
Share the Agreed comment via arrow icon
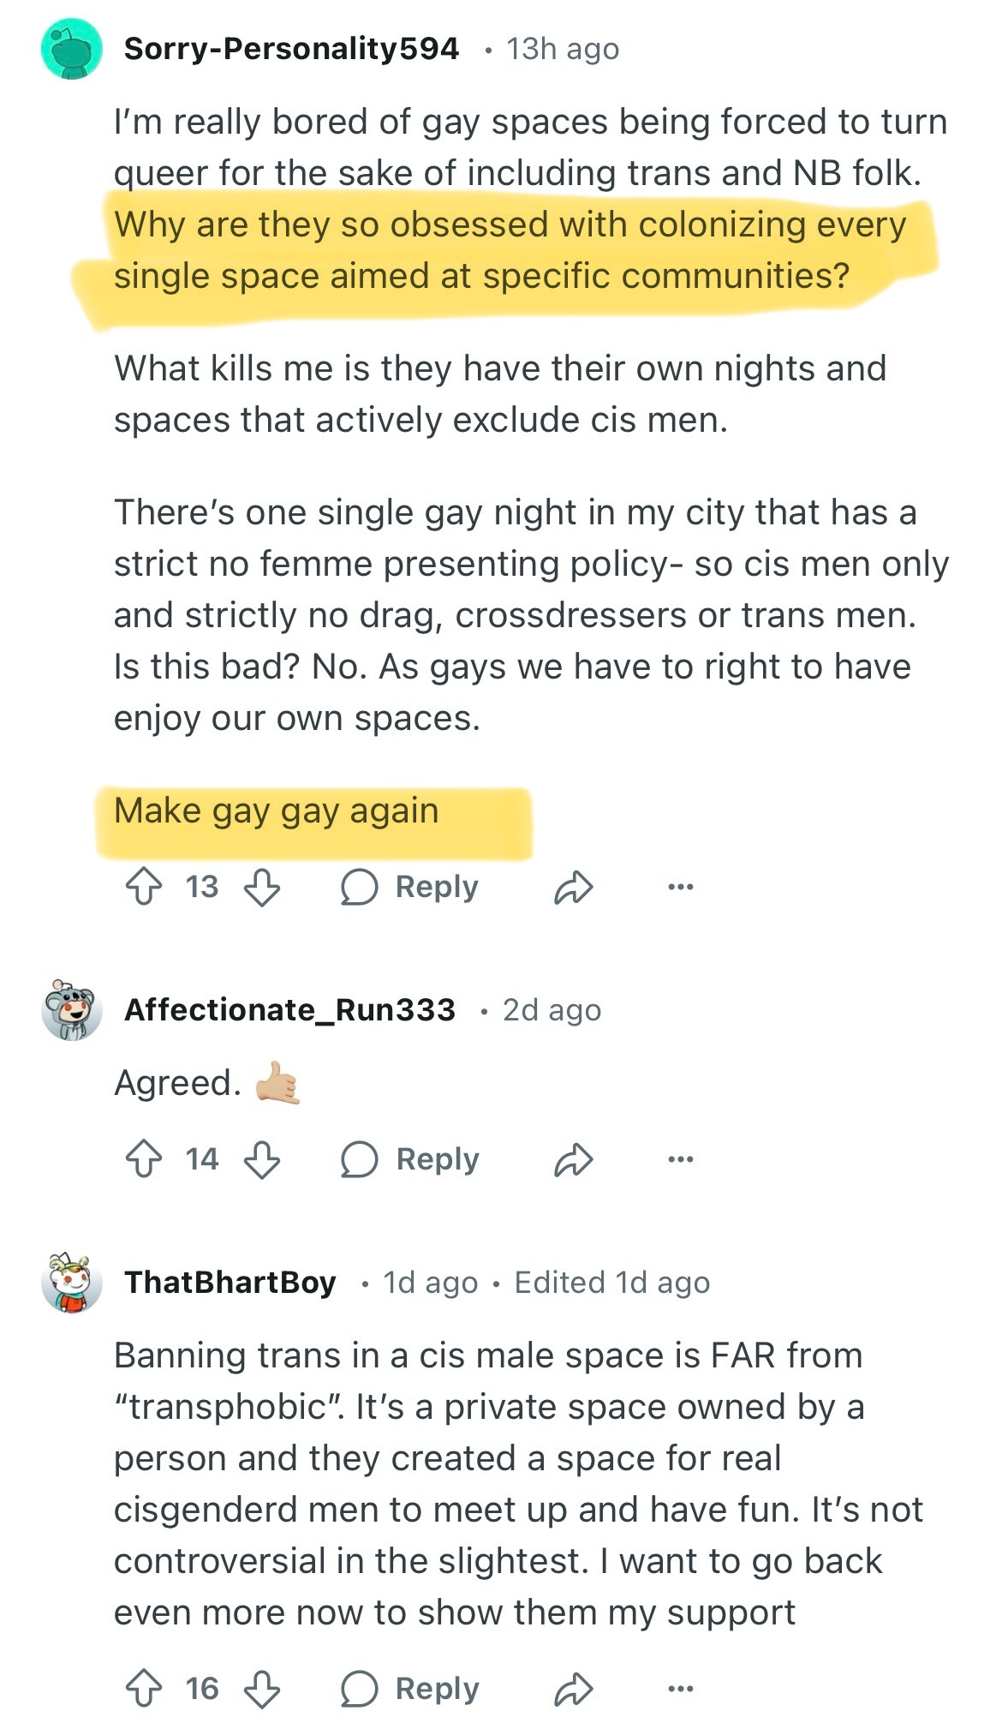(573, 1159)
